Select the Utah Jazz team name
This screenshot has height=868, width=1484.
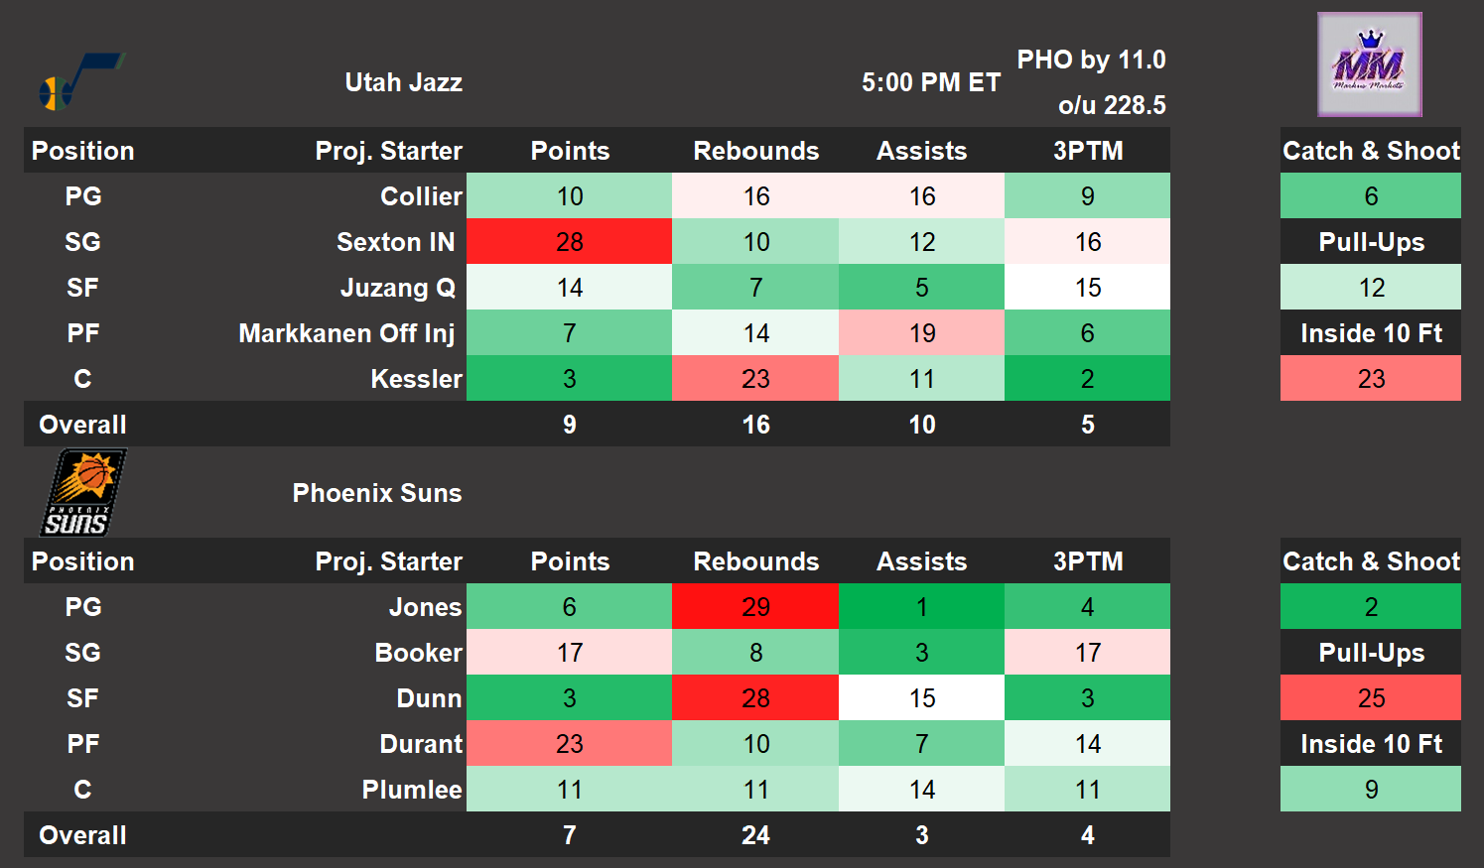[403, 82]
